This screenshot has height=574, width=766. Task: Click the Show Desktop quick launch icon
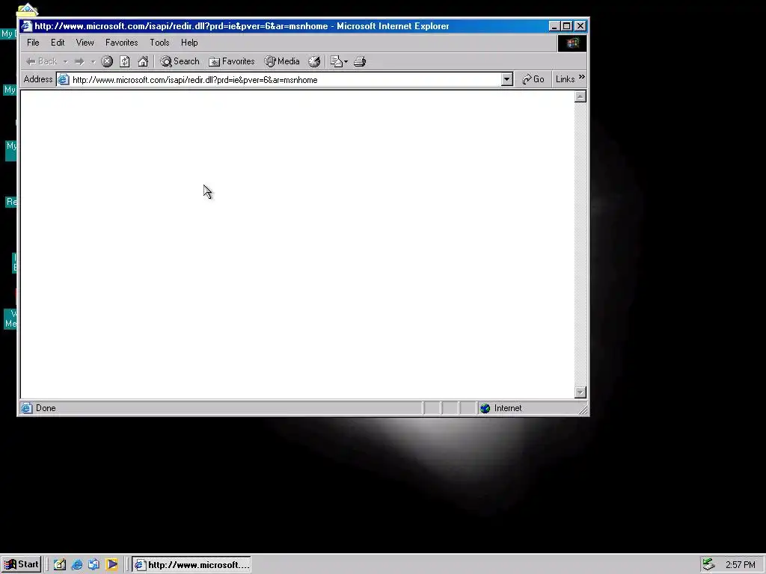tap(60, 565)
